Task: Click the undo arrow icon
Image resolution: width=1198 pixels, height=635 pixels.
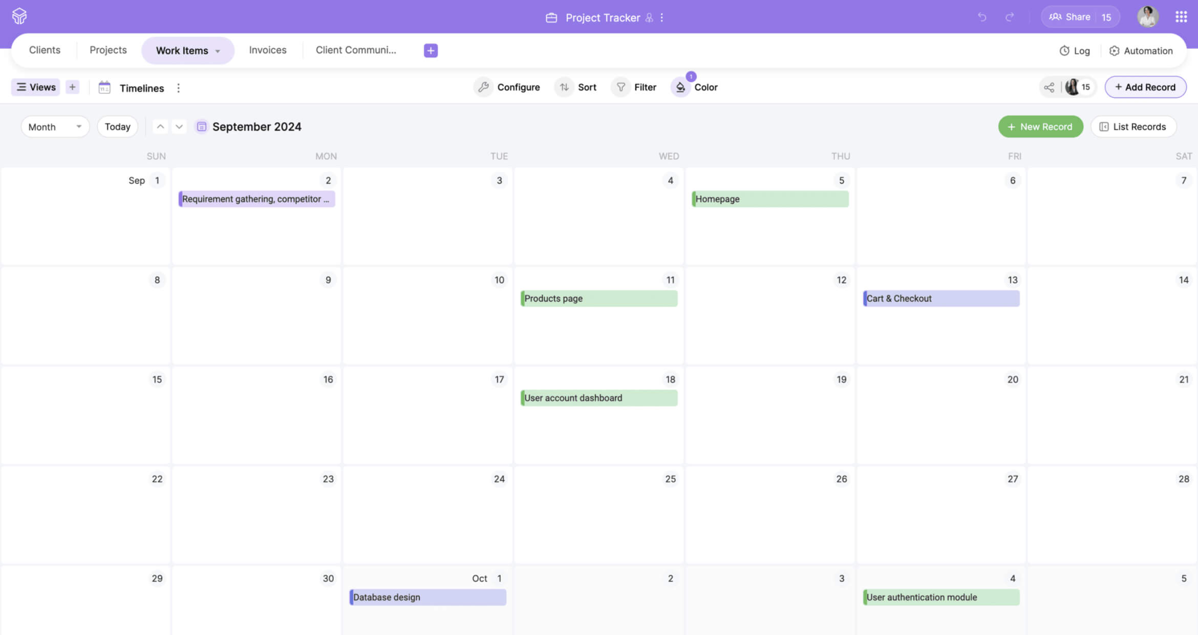Action: (x=981, y=17)
